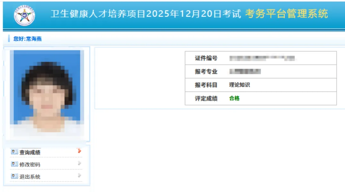Click the card icon beside 修改密码
The width and height of the screenshot is (345, 192).
click(x=14, y=164)
